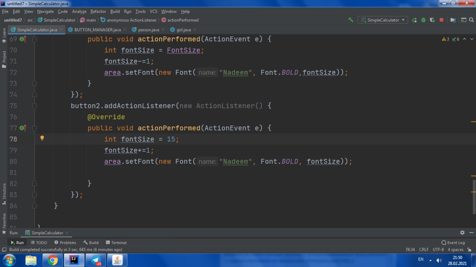The image size is (476, 267).
Task: Toggle fold marker at line 82
Action: tap(35, 183)
